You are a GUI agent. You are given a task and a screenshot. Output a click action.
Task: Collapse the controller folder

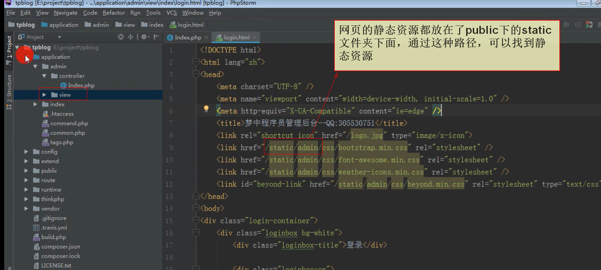(x=44, y=76)
